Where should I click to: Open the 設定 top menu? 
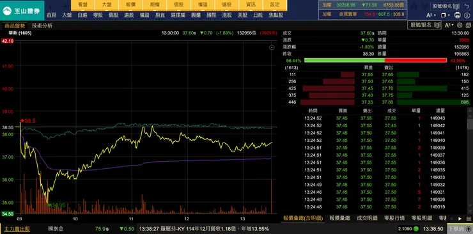275,5
